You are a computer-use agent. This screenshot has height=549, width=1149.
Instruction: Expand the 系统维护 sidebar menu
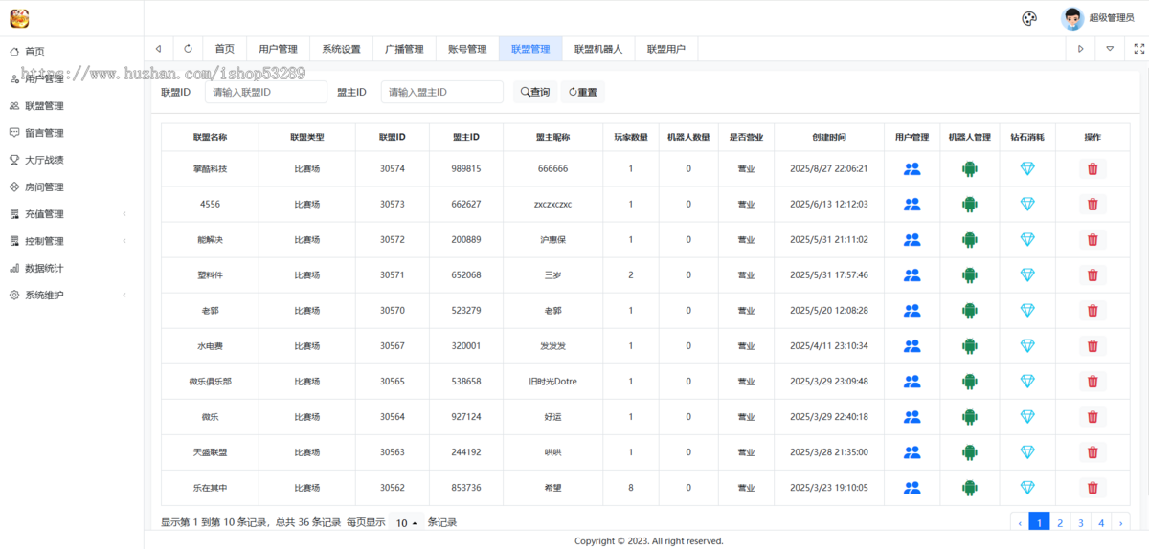[72, 295]
